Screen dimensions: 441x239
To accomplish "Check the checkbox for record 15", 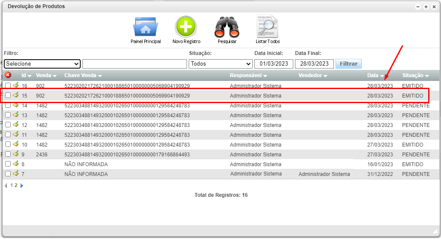I will click(x=8, y=96).
